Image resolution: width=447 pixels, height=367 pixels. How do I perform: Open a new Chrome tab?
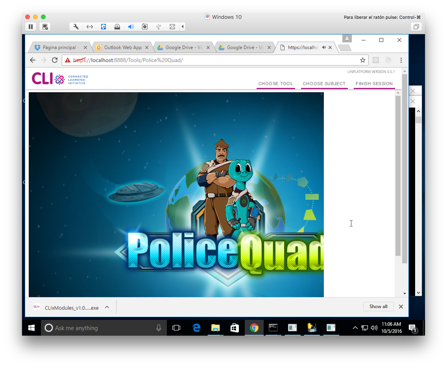point(344,48)
